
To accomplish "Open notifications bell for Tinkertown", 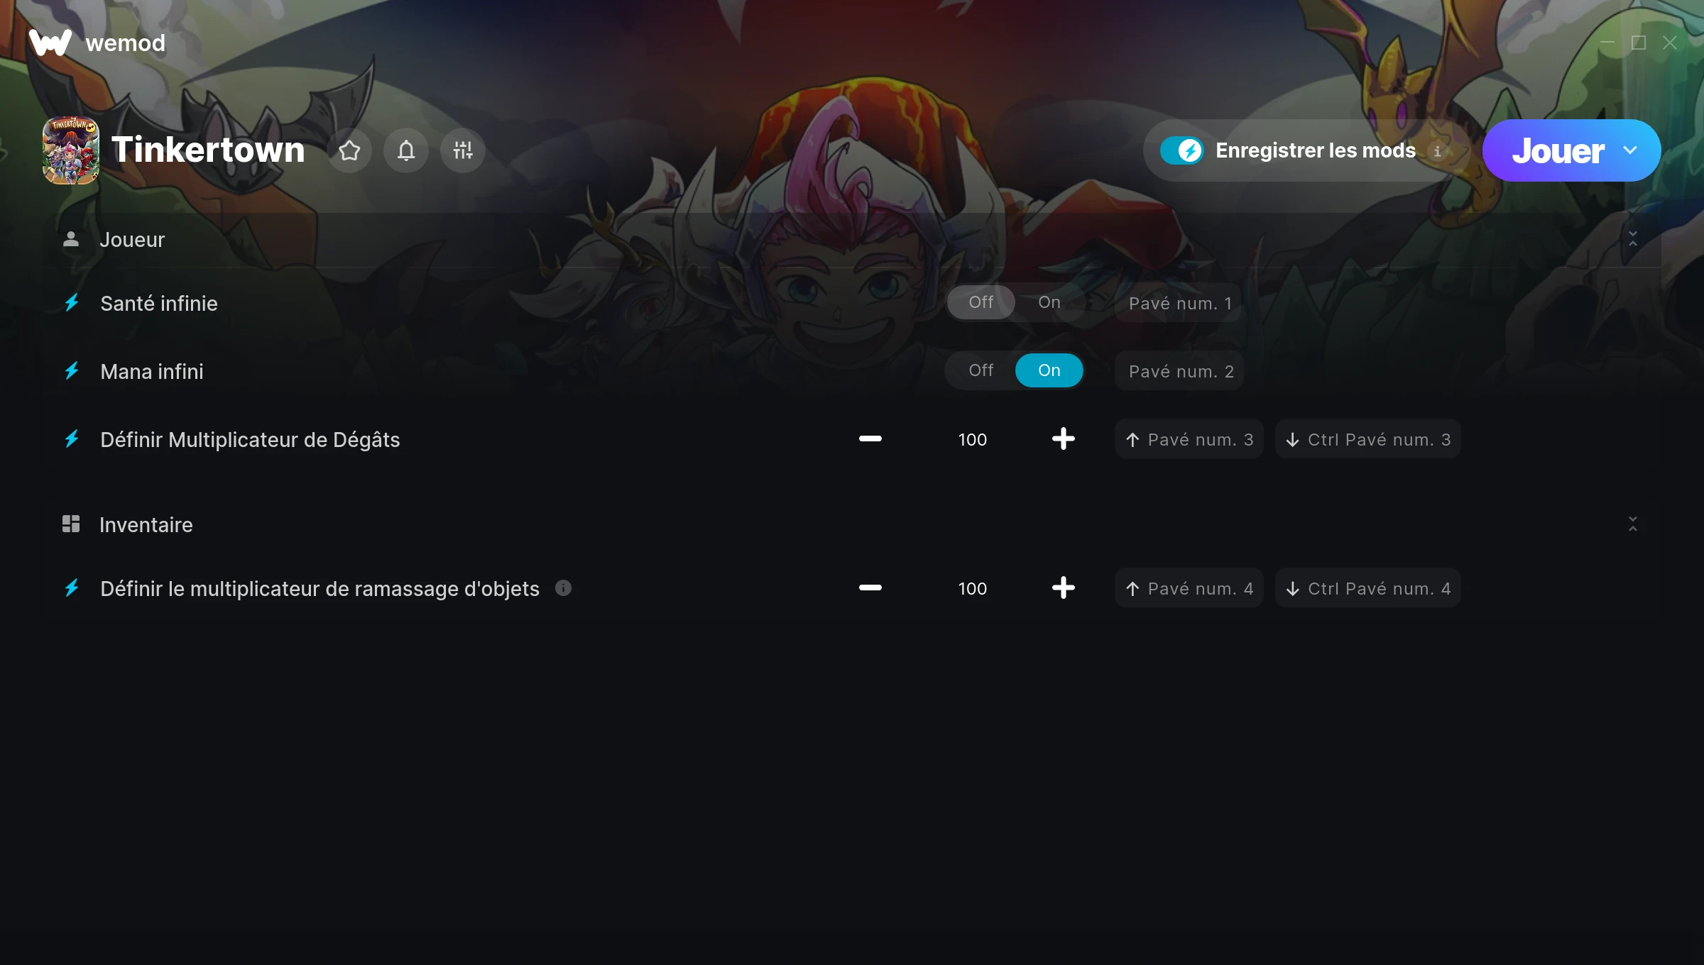I will (x=406, y=150).
